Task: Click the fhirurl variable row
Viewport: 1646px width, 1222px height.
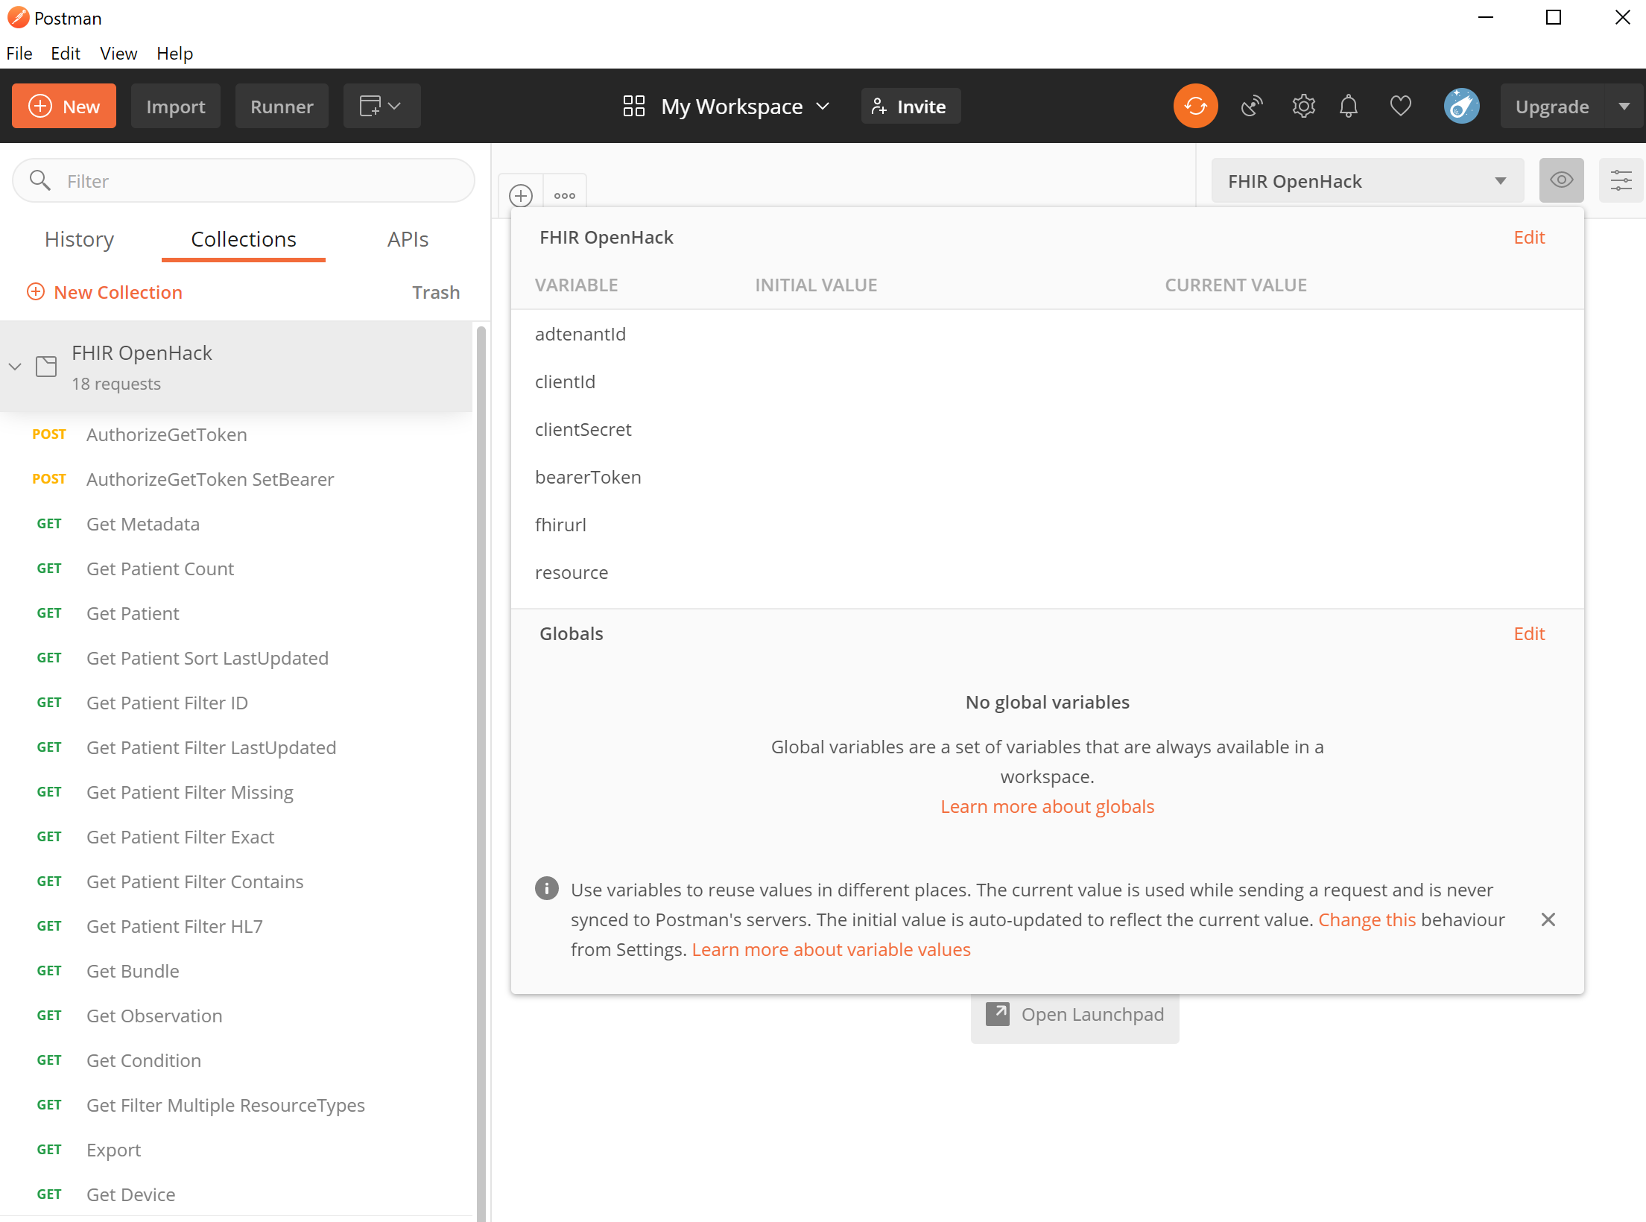Action: 1047,525
